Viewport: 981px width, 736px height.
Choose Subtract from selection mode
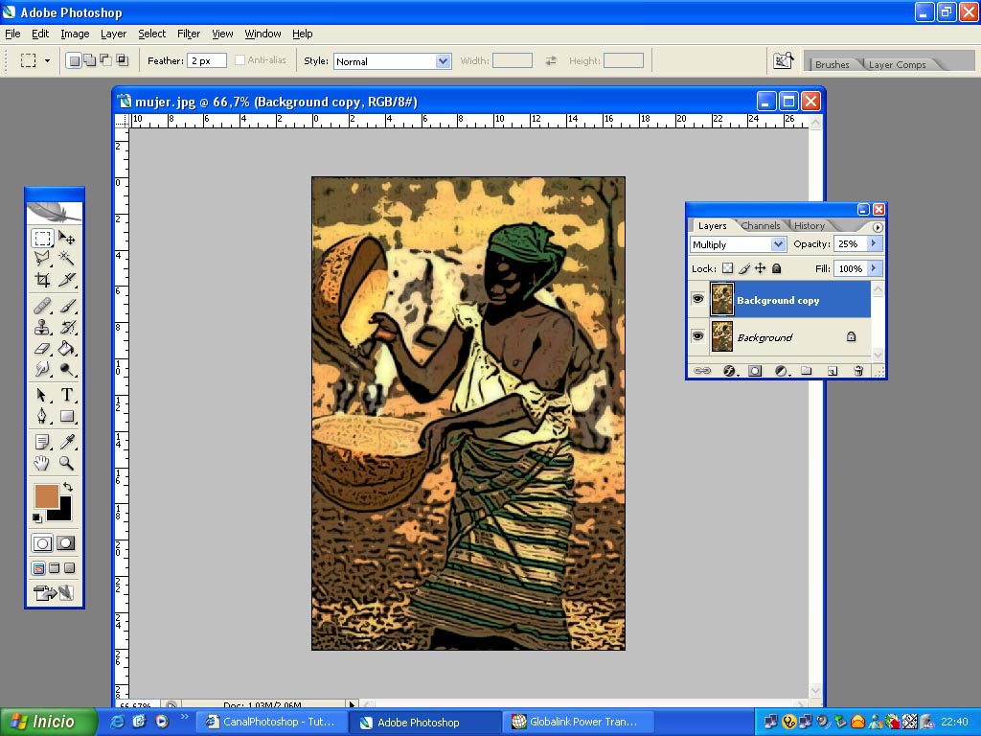(105, 60)
